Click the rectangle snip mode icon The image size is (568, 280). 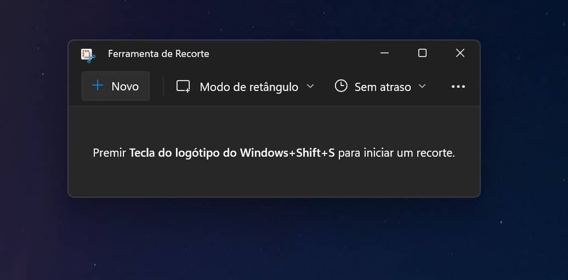click(183, 86)
